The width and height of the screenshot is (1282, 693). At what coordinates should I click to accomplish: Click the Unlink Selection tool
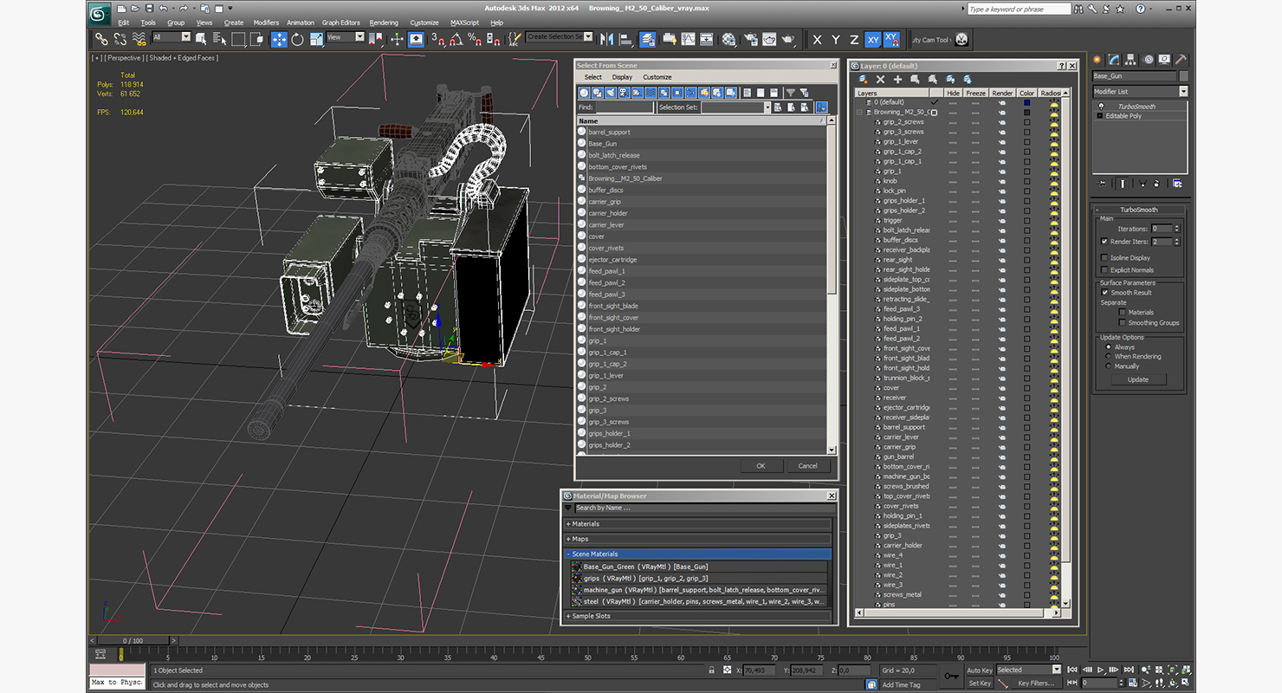click(x=120, y=39)
